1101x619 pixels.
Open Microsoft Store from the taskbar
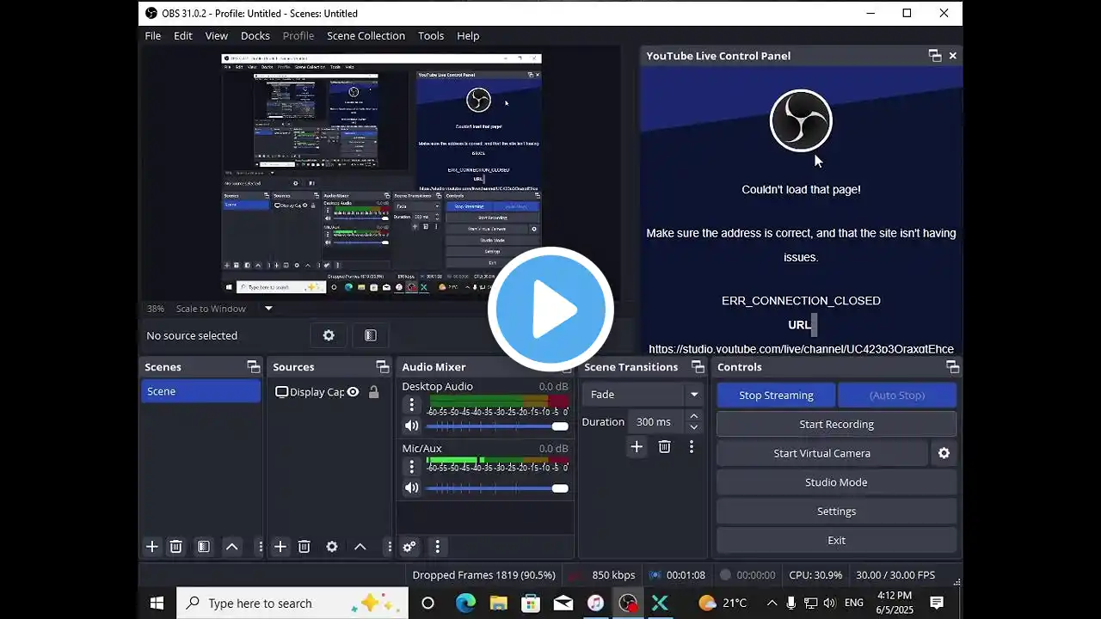coord(531,603)
